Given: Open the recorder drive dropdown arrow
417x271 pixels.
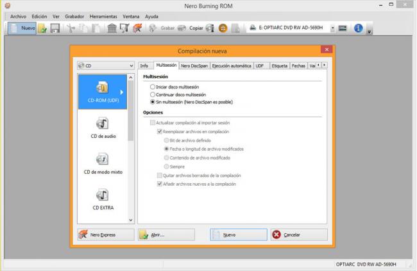Looking at the screenshot, I should click(x=332, y=28).
